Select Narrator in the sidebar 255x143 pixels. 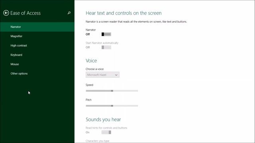point(37,27)
